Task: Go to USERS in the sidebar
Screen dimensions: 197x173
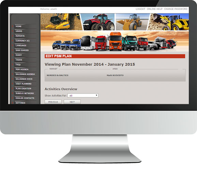Action: 19,31
